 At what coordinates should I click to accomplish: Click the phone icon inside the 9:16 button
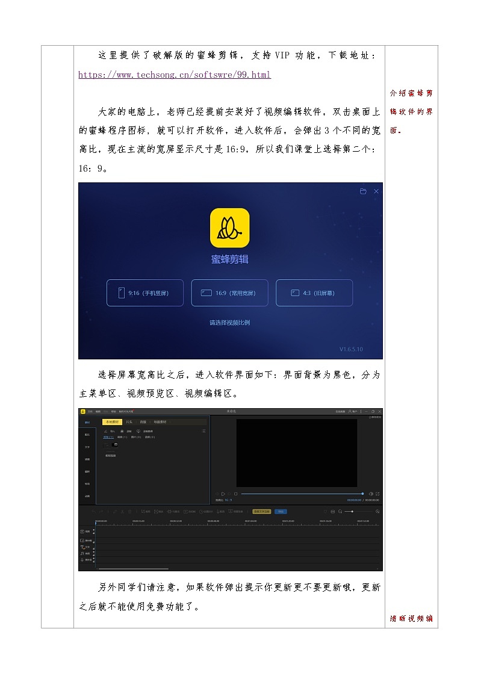tap(122, 293)
